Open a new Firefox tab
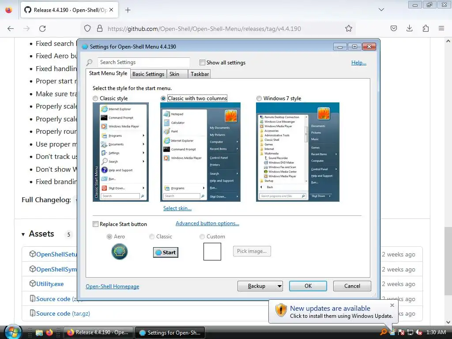This screenshot has height=339, width=452. (128, 10)
